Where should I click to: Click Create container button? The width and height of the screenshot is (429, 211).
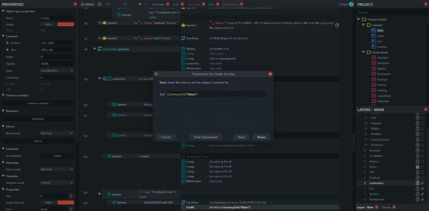point(57,156)
